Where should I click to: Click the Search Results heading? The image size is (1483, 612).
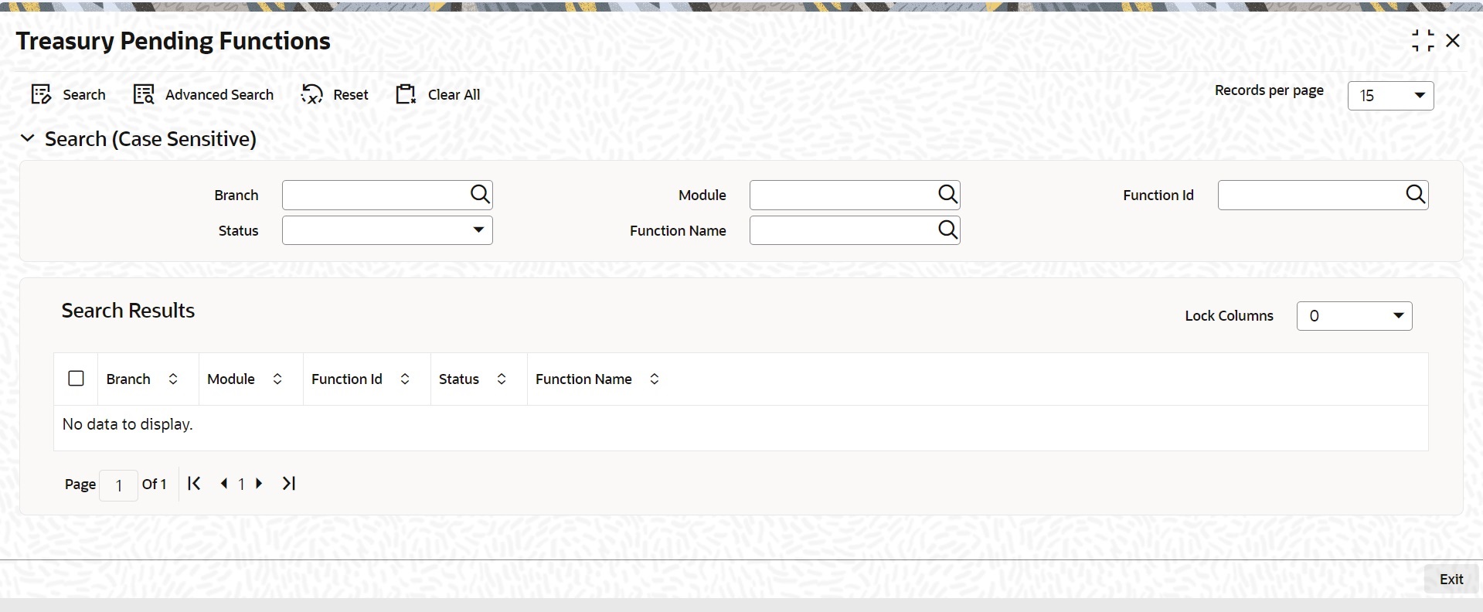tap(128, 311)
